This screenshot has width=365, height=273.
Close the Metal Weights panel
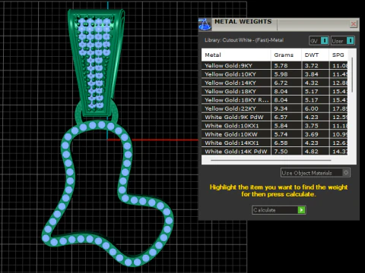[x=354, y=24]
